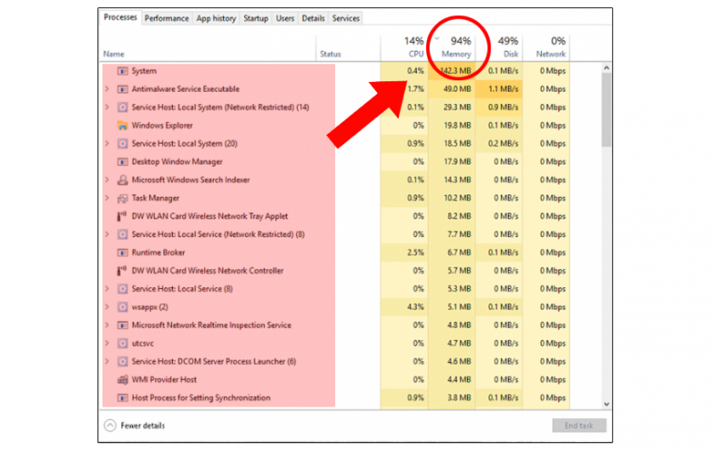Click the System process icon
The image size is (713, 453).
pyautogui.click(x=122, y=71)
